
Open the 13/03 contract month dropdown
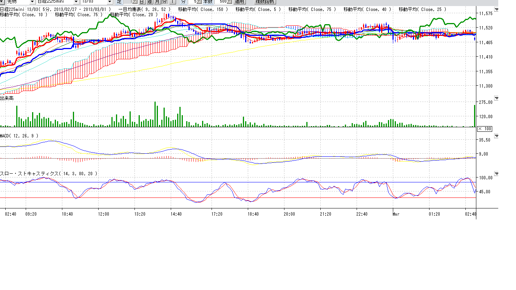110,2
